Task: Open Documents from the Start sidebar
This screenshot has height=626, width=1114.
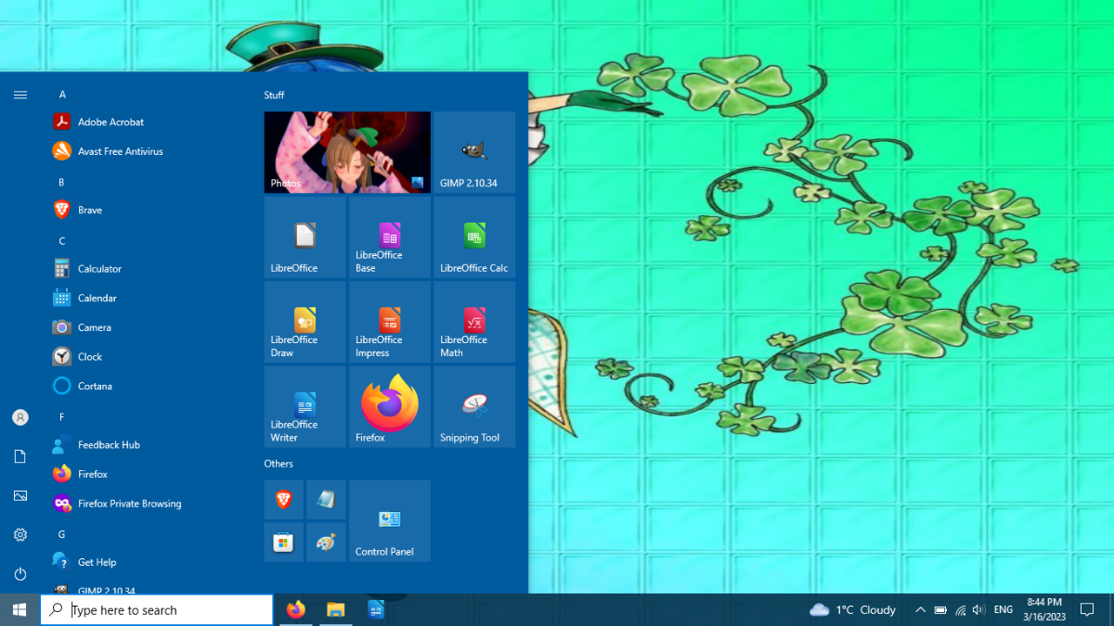Action: [x=20, y=456]
